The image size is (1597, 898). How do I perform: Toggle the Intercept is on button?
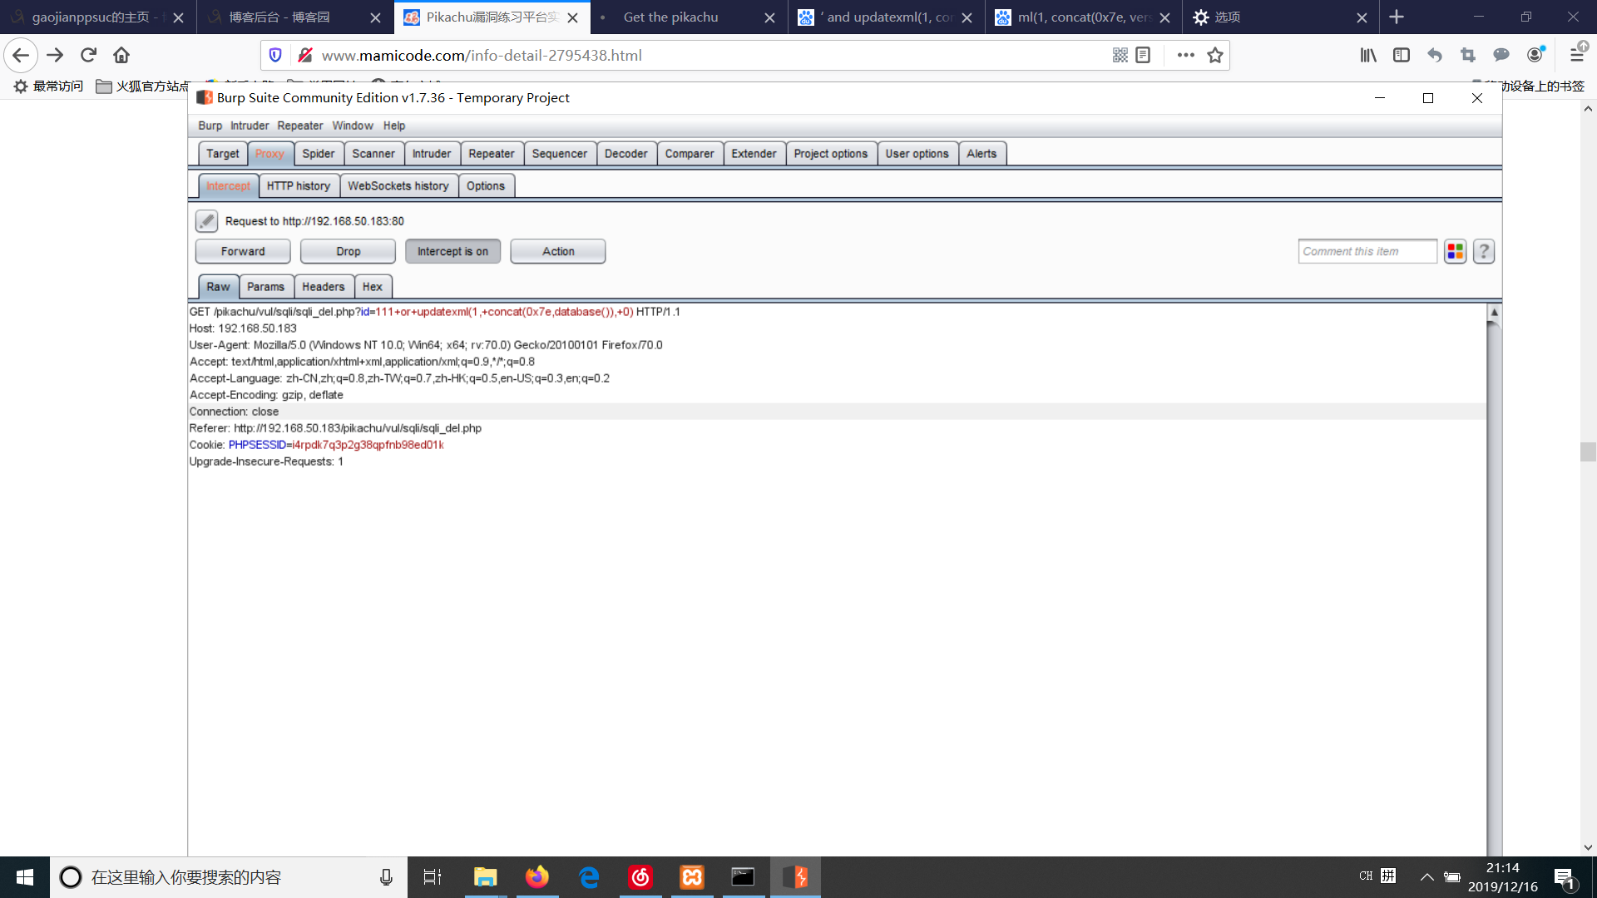click(452, 251)
